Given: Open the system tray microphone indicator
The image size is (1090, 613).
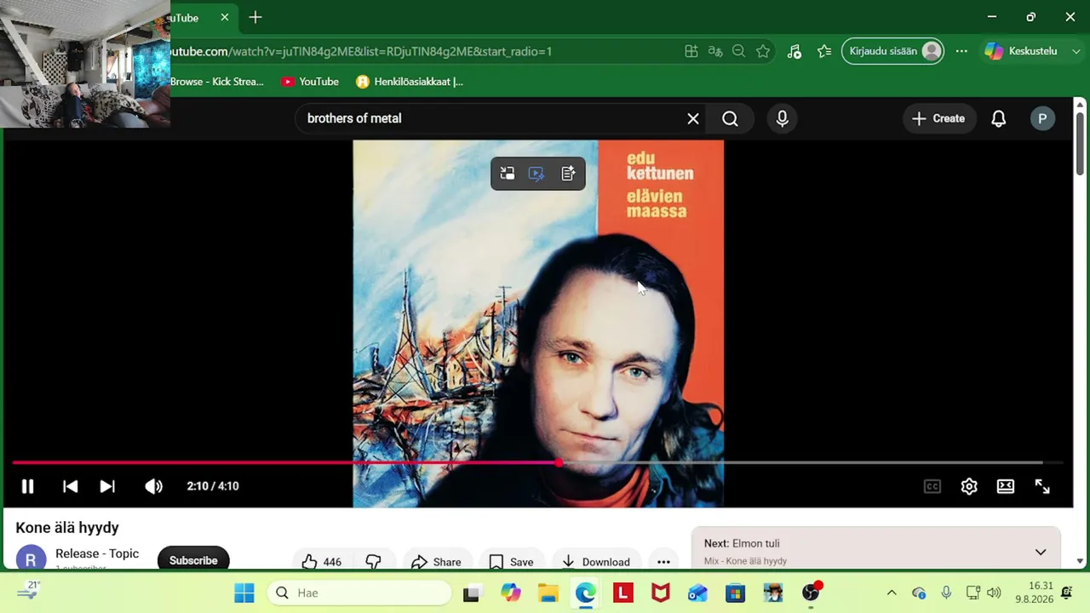Looking at the screenshot, I should coord(946,593).
